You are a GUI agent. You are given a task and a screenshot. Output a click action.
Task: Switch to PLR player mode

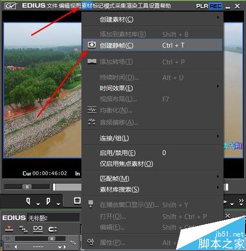202,6
